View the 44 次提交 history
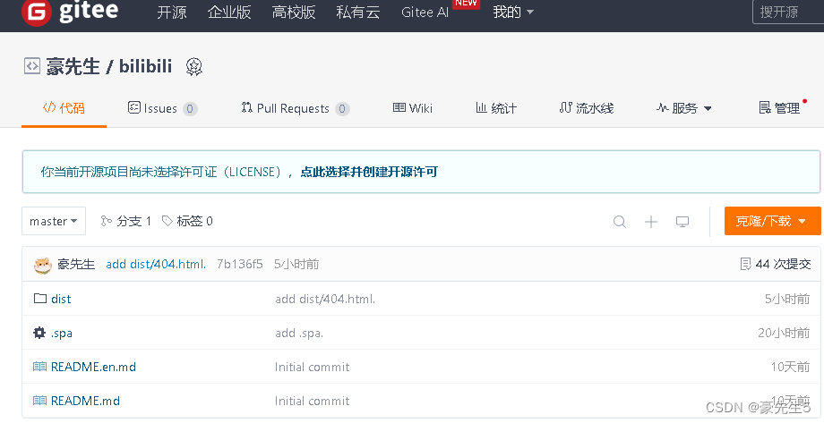 click(x=776, y=264)
